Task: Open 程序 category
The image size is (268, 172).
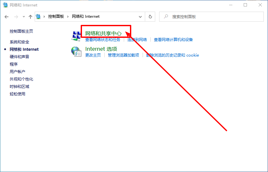Action: (14, 64)
